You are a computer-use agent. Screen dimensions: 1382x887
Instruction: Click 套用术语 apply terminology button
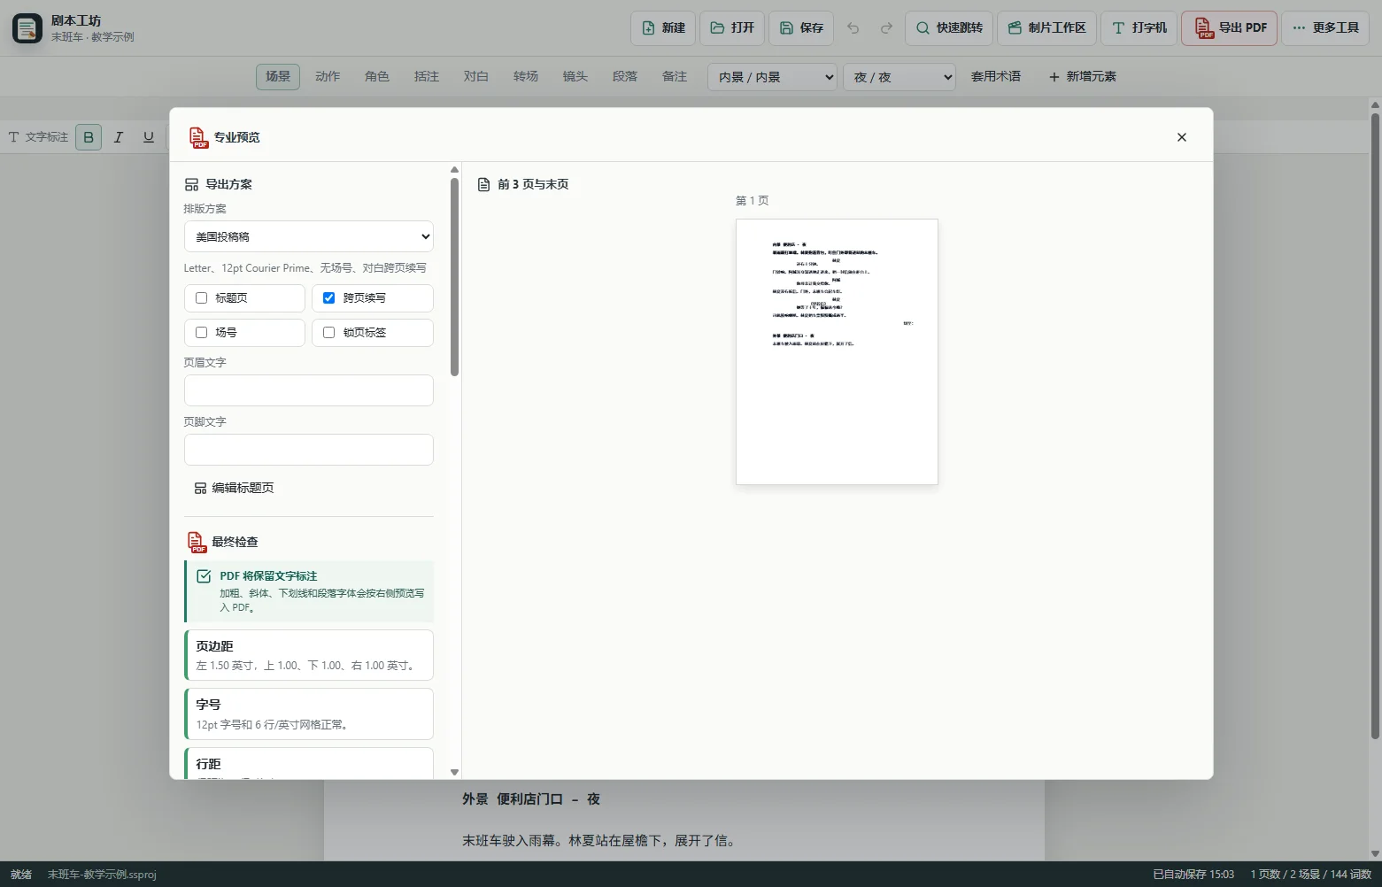tap(996, 77)
